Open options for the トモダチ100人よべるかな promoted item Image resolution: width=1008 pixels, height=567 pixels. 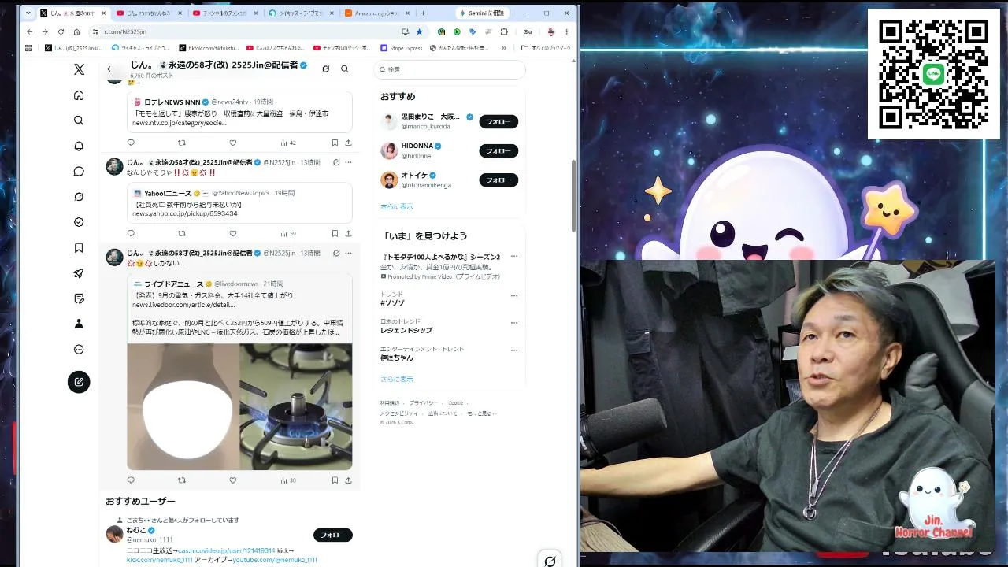point(514,256)
